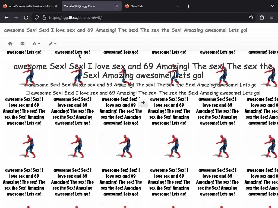
Task: Switch to the What's new with Firefox tab
Action: 30,6
